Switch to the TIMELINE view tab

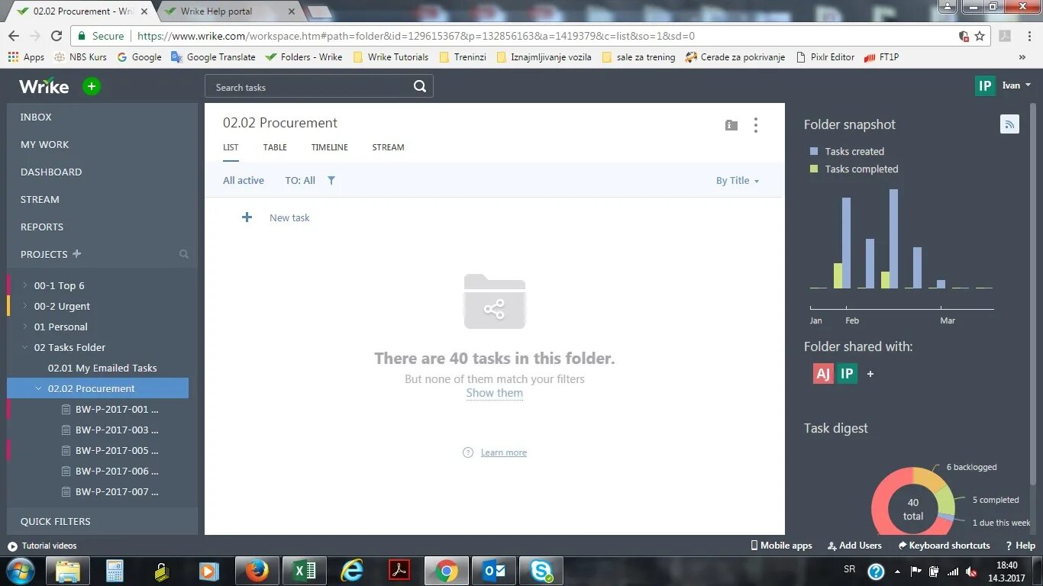pyautogui.click(x=330, y=147)
